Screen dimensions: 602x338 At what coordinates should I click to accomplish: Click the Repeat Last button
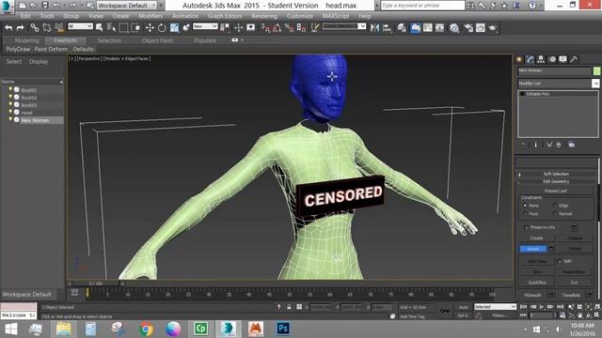pos(556,191)
